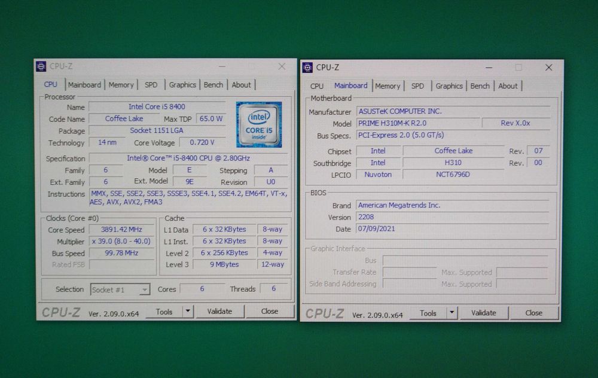Open About tab in left CPU-Z window
The image size is (598, 378).
(x=242, y=85)
